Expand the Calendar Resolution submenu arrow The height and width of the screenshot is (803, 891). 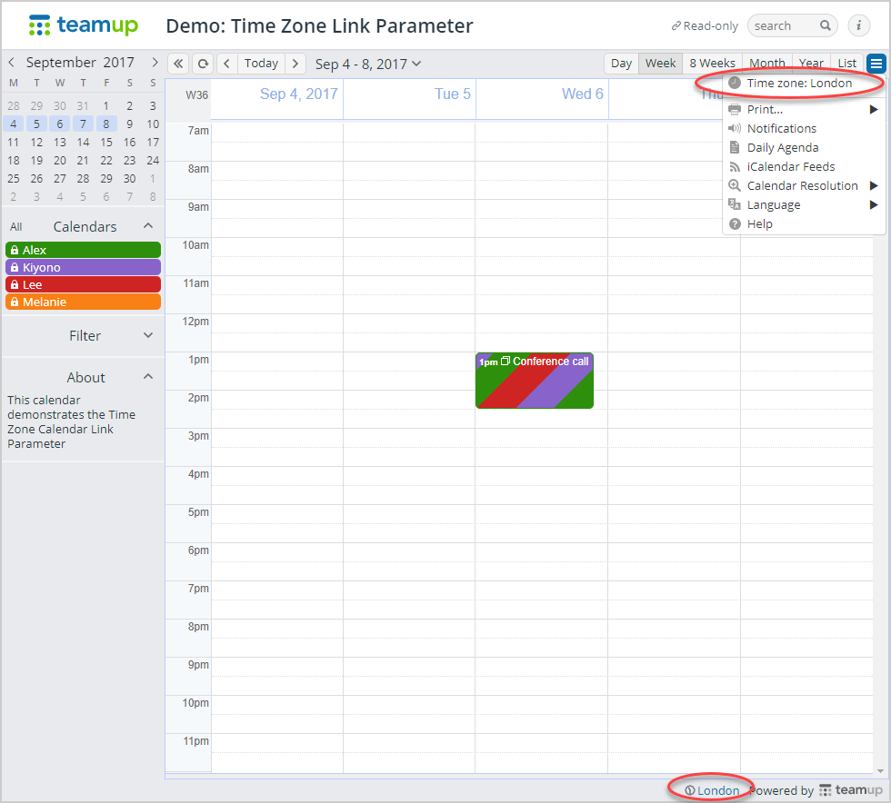tap(874, 185)
